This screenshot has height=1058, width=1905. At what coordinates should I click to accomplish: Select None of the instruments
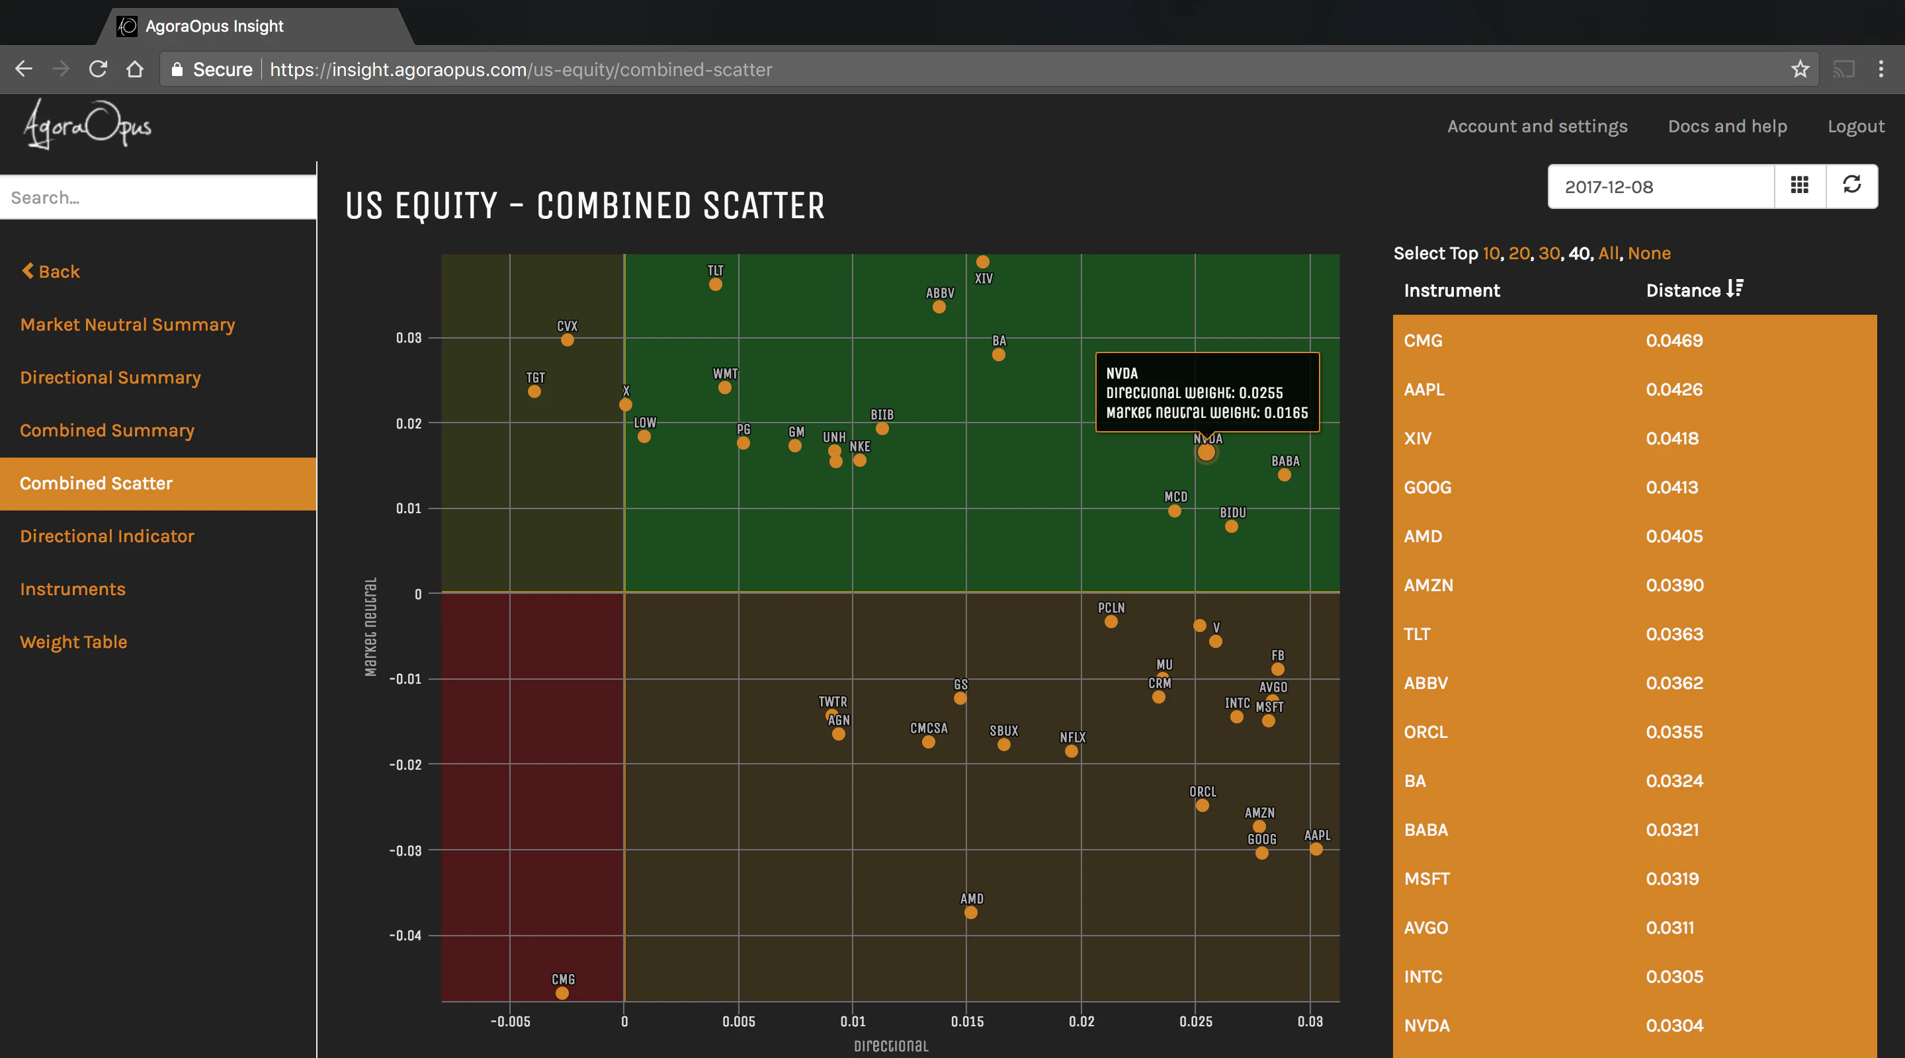1649,254
